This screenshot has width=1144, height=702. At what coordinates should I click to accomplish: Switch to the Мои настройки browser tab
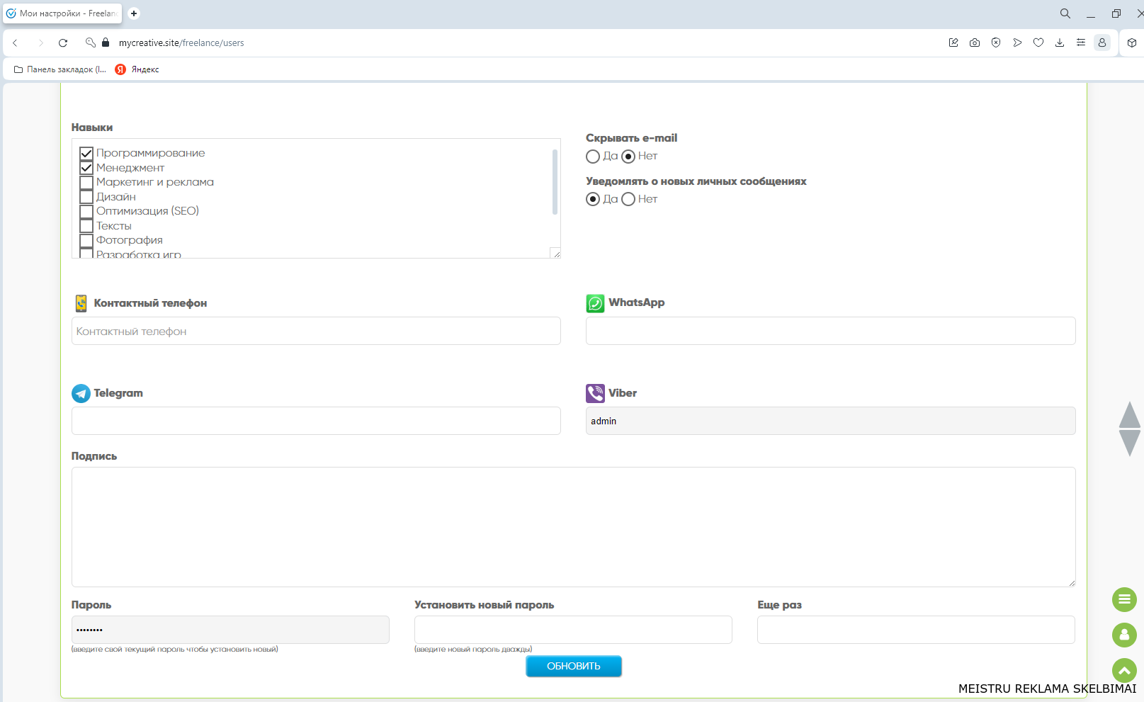pos(63,13)
